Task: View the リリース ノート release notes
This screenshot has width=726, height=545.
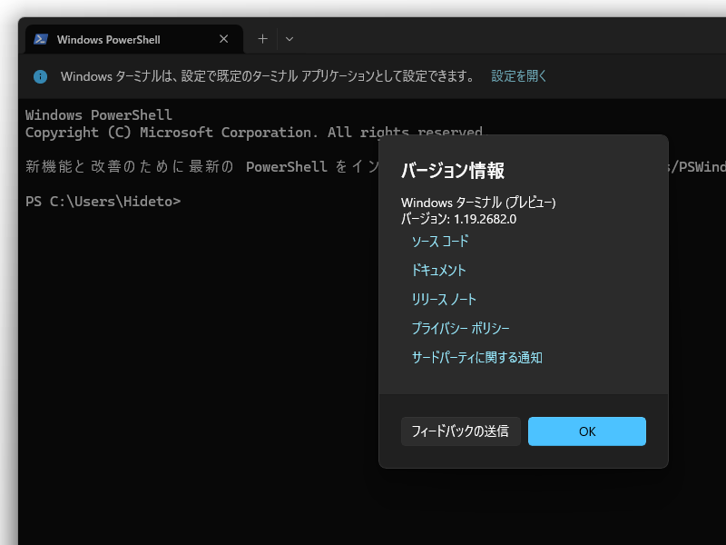Action: click(x=443, y=299)
